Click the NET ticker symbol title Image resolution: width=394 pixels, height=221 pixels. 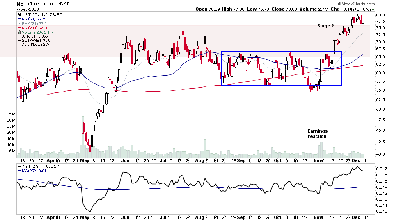pos(22,4)
